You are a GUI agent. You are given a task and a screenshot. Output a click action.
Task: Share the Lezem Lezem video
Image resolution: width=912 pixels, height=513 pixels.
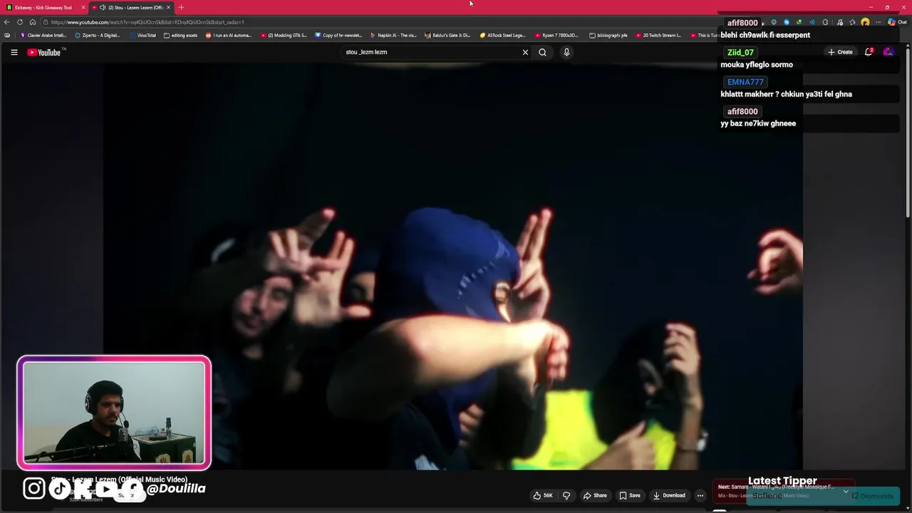(x=595, y=495)
